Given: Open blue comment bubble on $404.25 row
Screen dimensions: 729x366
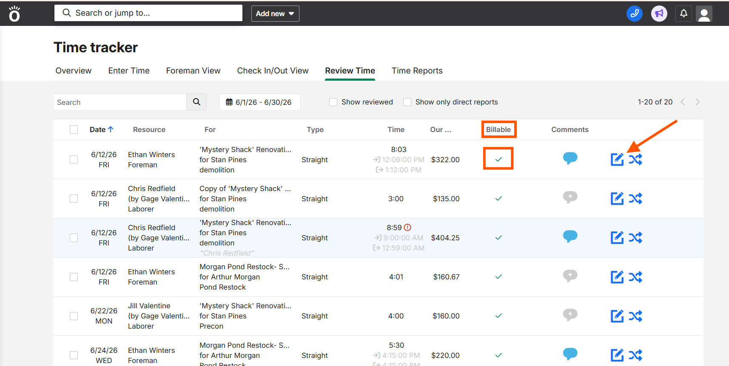Looking at the screenshot, I should 570,236.
